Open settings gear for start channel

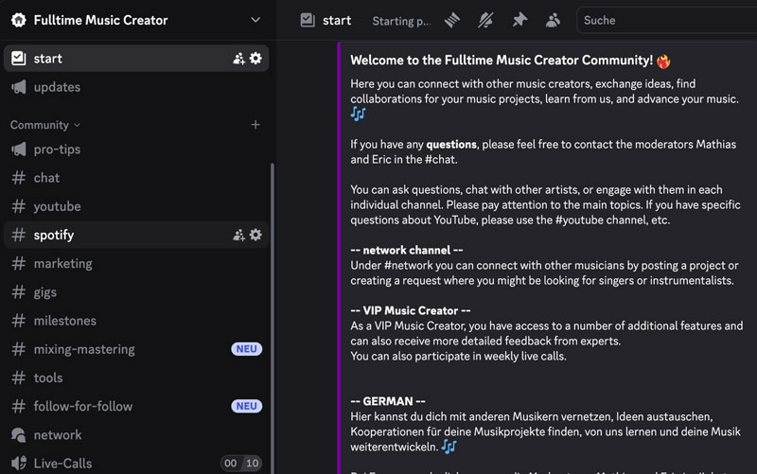tap(255, 59)
